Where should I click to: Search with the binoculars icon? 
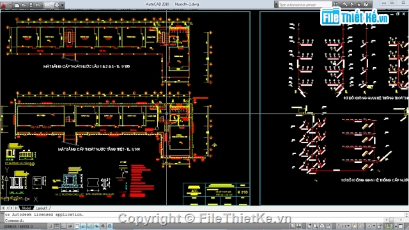(x=336, y=4)
